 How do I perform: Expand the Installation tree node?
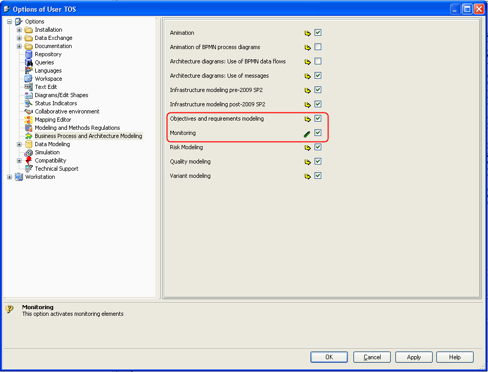(x=19, y=30)
